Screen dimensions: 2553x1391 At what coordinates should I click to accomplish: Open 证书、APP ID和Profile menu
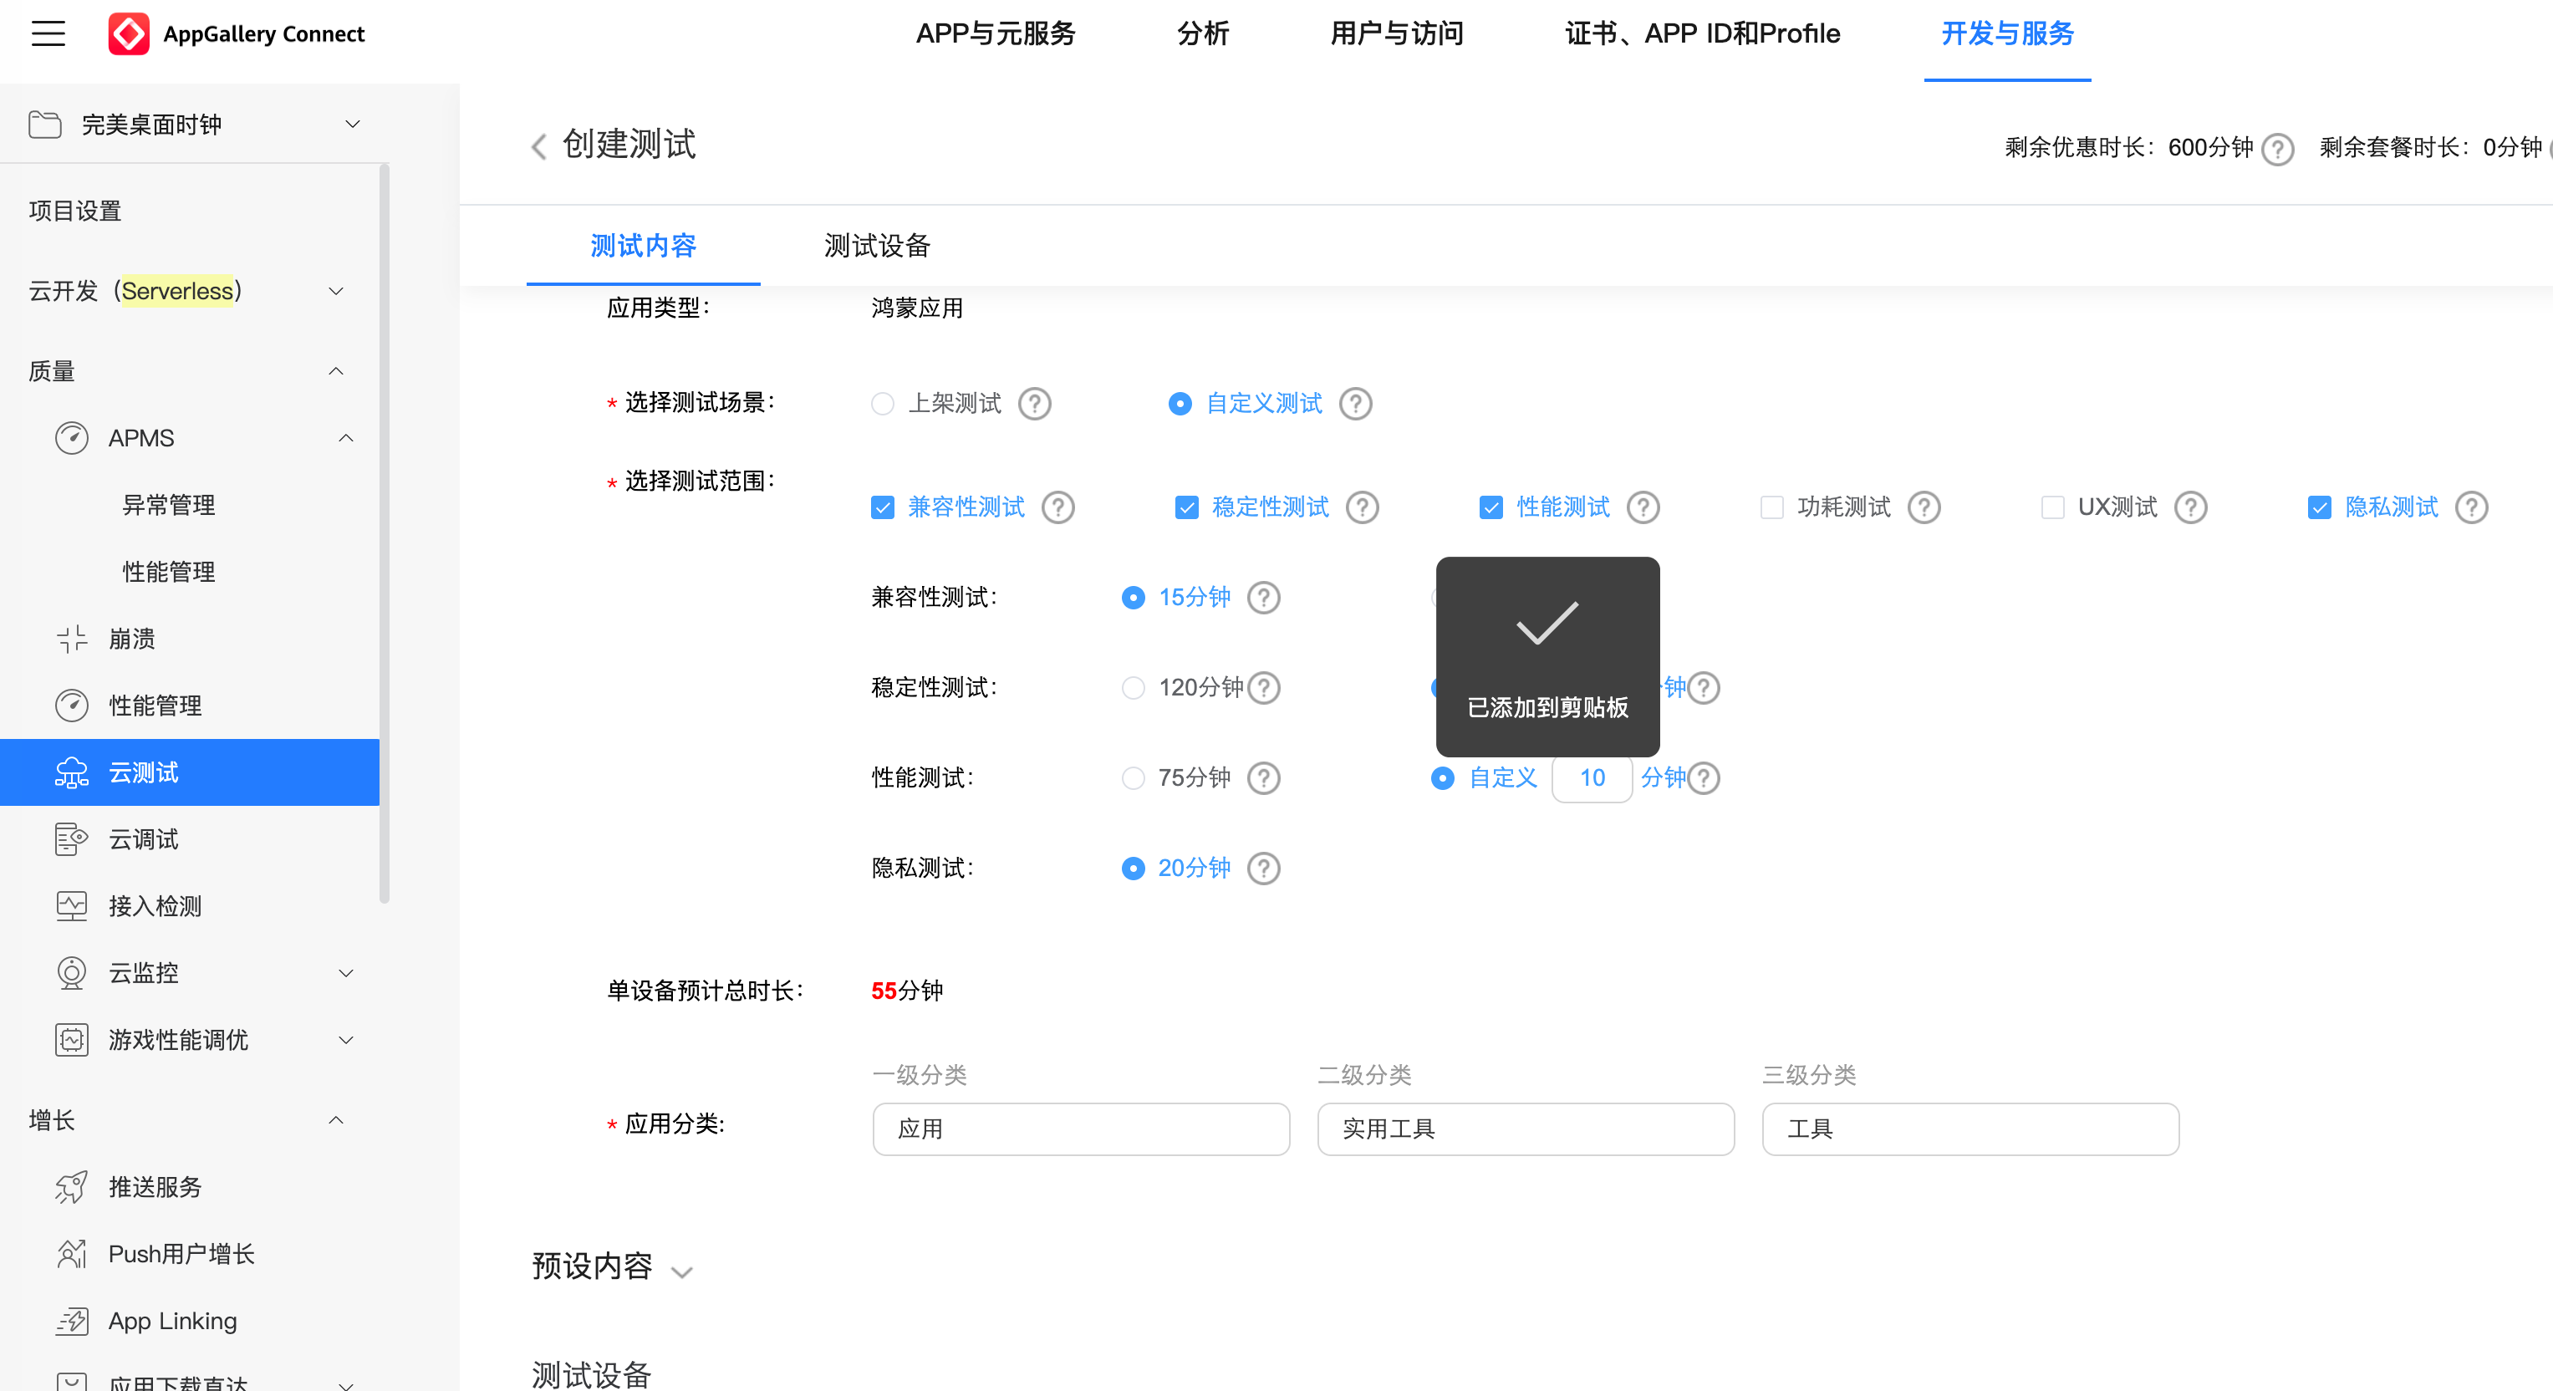(1702, 33)
